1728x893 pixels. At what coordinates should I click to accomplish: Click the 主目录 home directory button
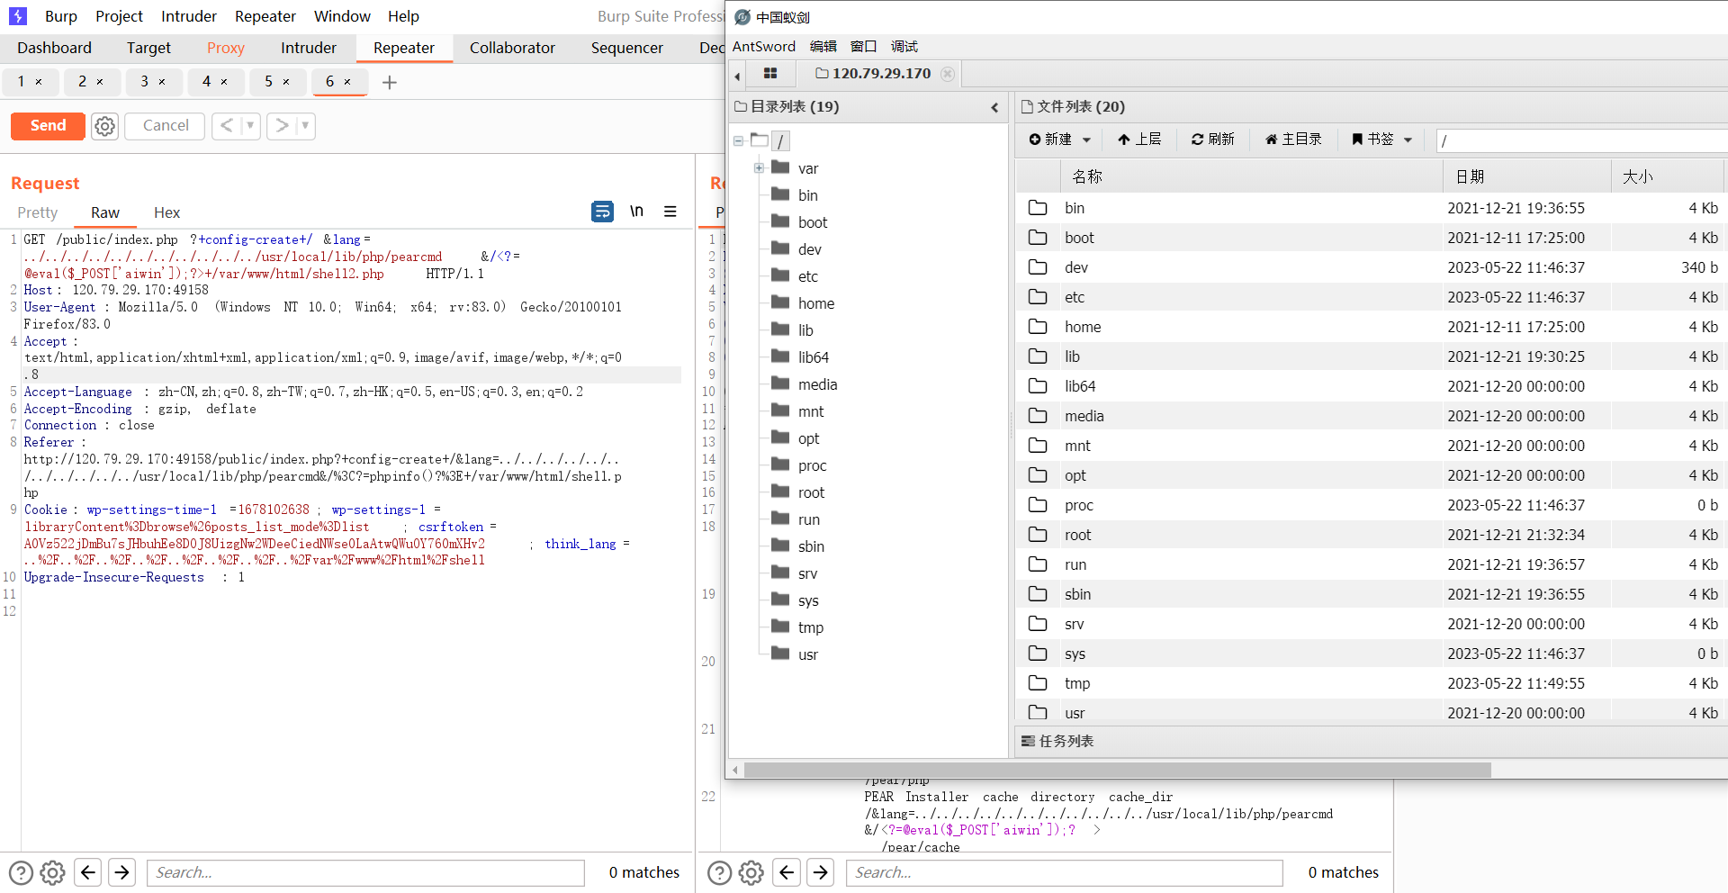click(1293, 140)
